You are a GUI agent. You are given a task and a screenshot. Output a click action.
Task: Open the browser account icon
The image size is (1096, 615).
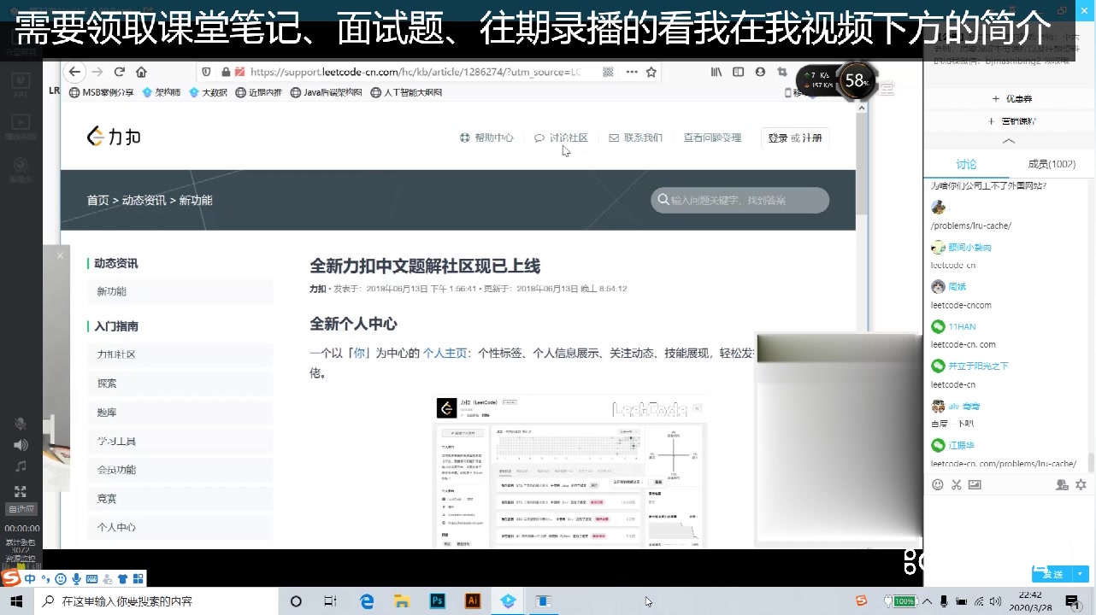(x=760, y=72)
